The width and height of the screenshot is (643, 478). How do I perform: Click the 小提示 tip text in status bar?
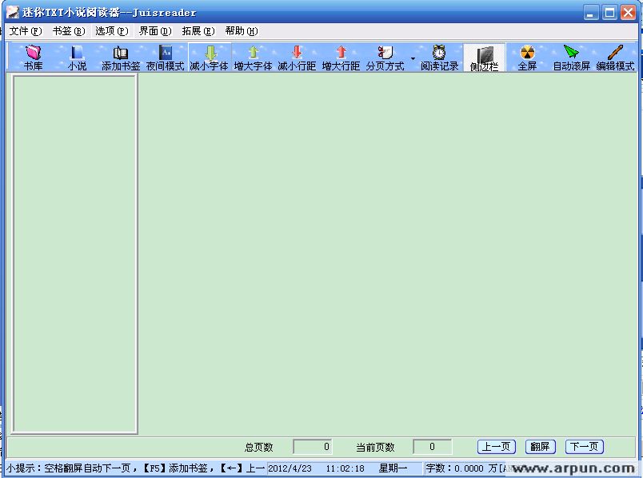pyautogui.click(x=135, y=468)
